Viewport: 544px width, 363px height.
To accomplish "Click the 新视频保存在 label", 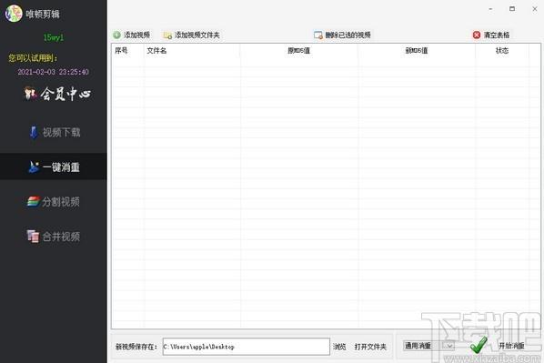I will click(x=136, y=347).
